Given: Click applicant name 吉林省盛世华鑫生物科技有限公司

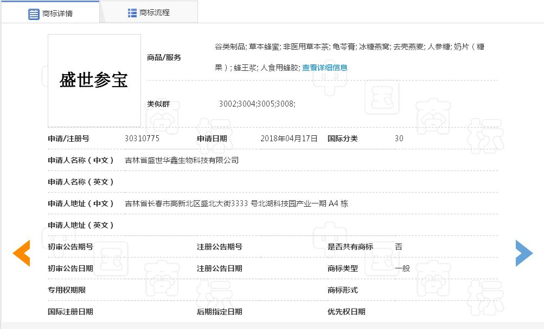Looking at the screenshot, I should click(182, 160).
